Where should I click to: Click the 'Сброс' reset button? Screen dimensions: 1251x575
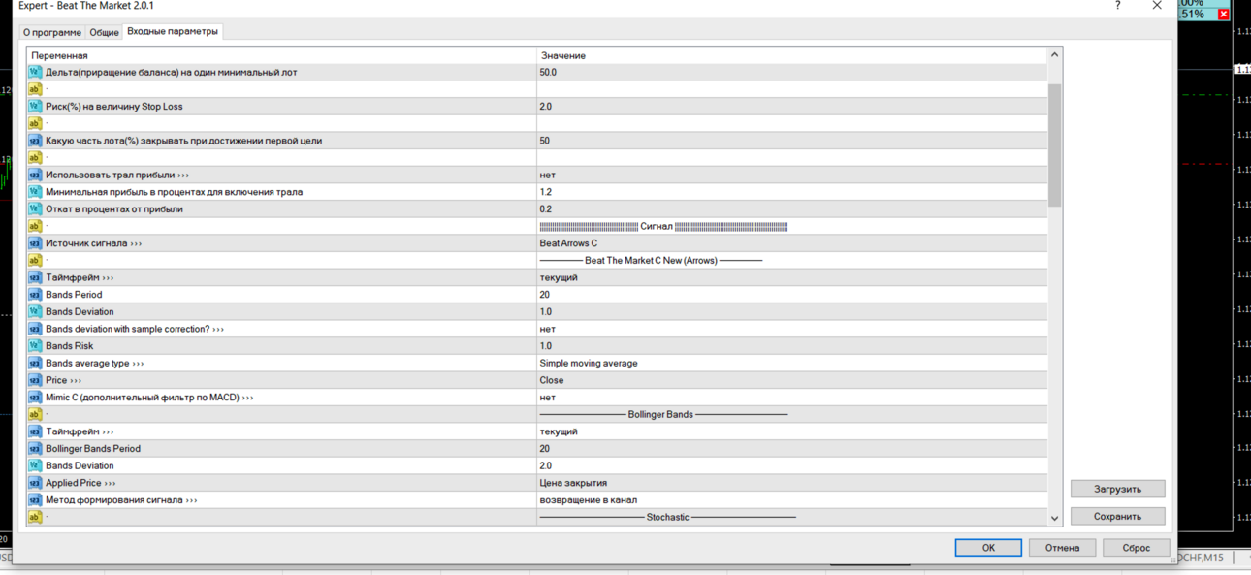click(x=1136, y=548)
